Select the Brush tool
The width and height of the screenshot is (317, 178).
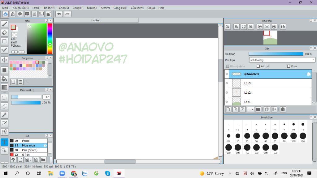[x=4, y=24]
